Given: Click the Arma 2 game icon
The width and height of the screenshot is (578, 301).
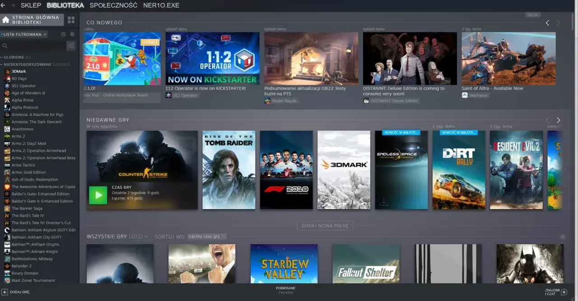Looking at the screenshot, I should coord(7,136).
